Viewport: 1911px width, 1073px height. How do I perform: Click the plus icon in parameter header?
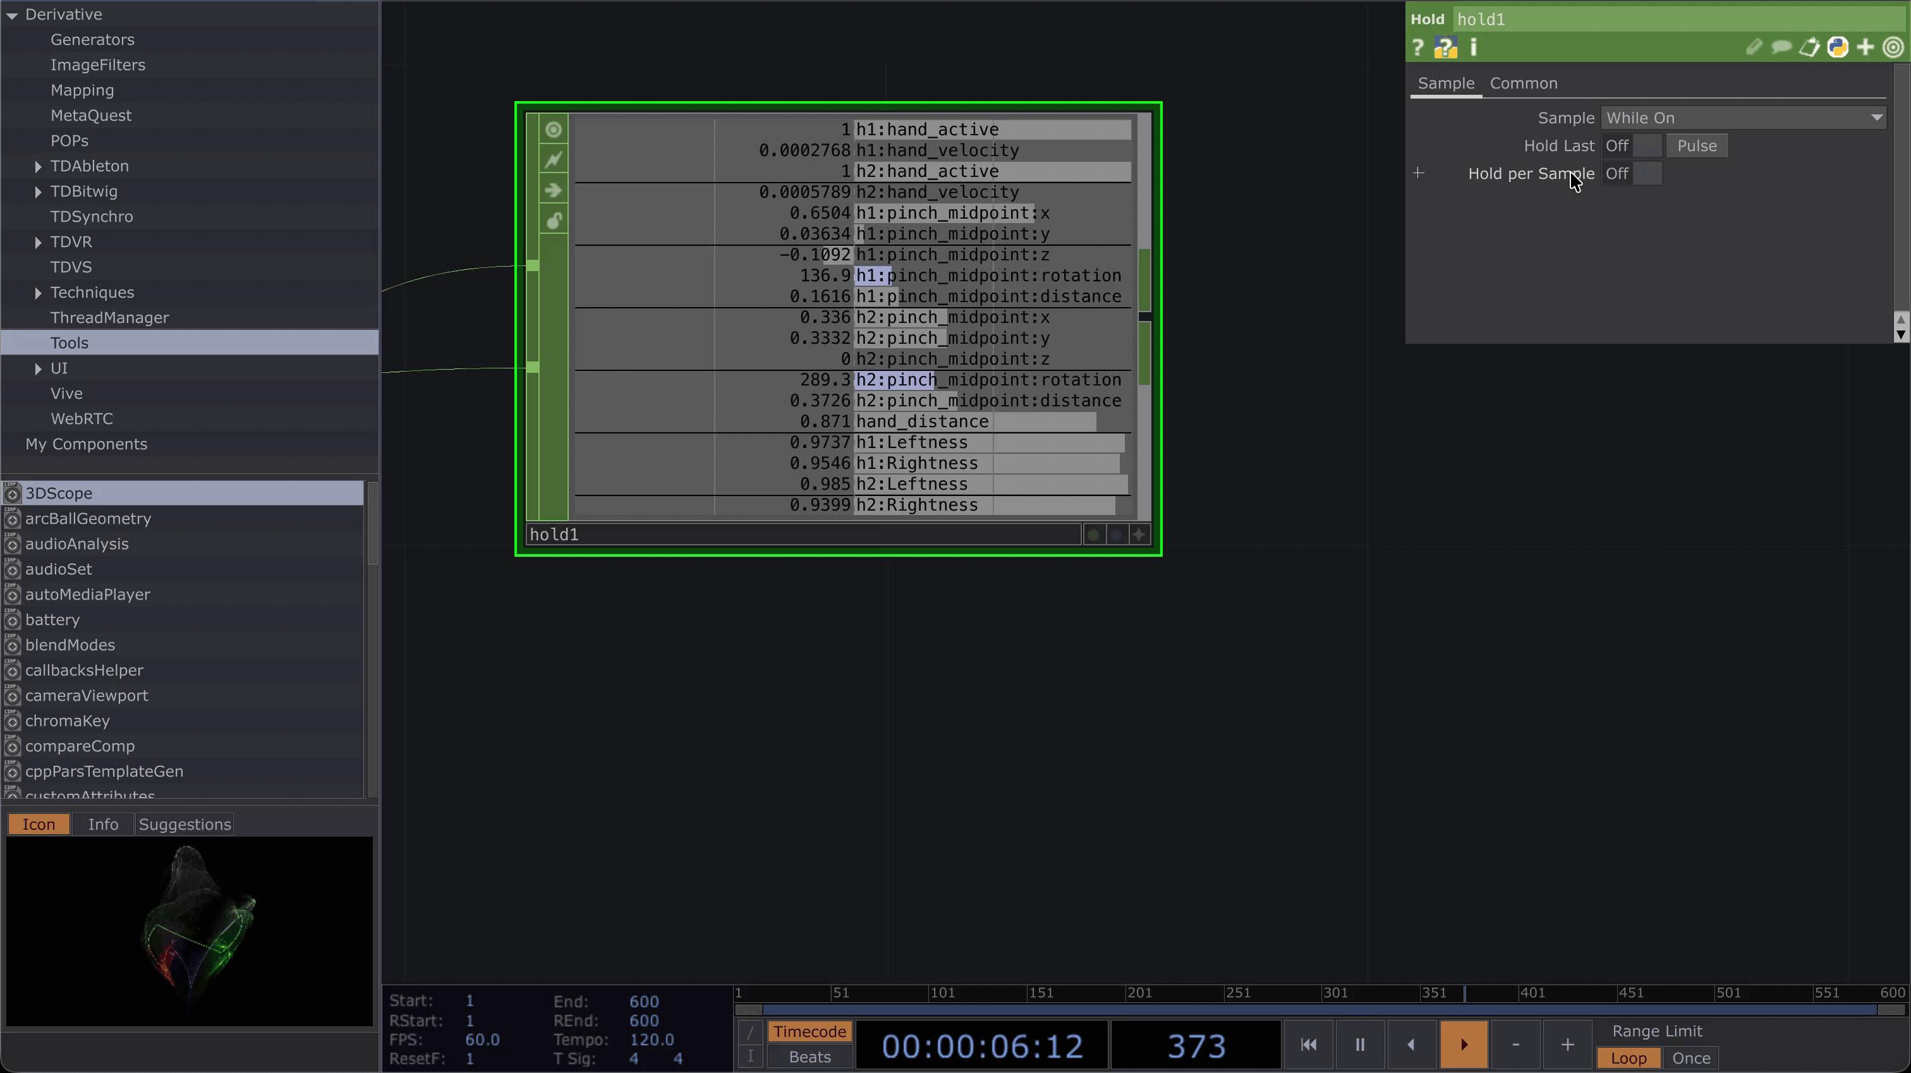coord(1865,47)
